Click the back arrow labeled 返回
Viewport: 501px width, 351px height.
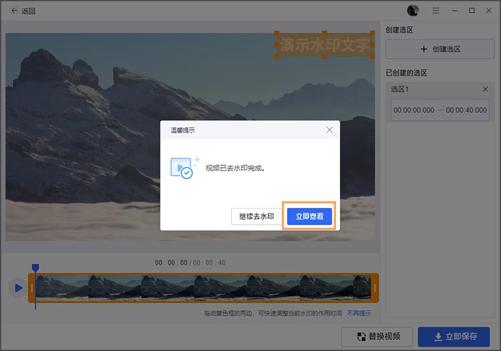23,11
